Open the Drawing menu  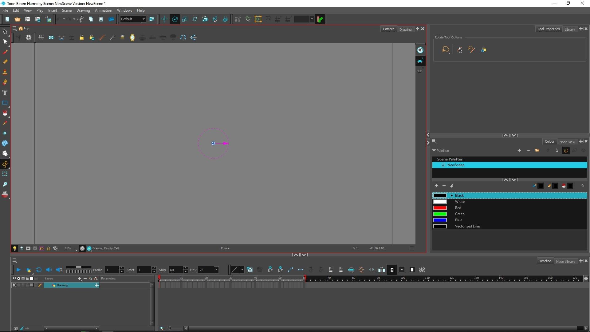point(83,10)
